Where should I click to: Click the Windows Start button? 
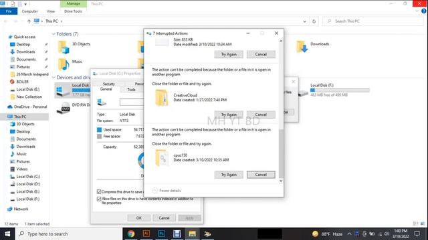point(7,234)
